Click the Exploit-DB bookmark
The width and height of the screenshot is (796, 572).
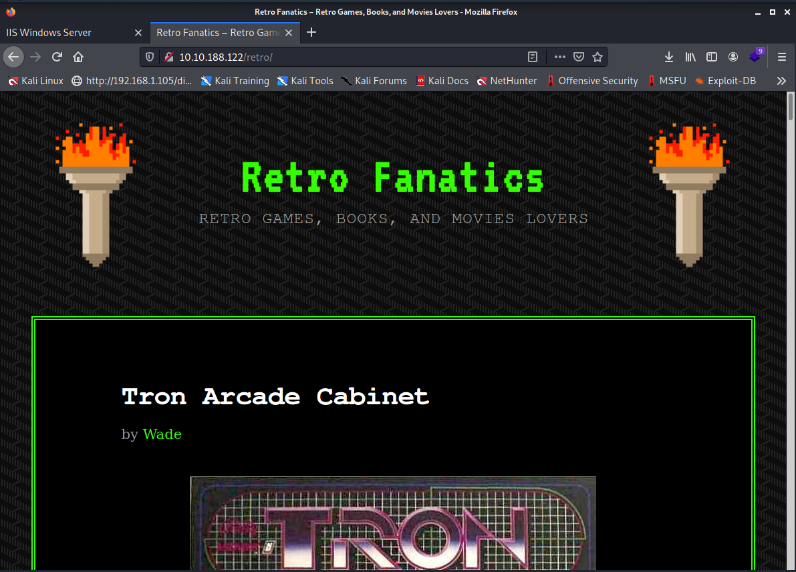pos(725,81)
